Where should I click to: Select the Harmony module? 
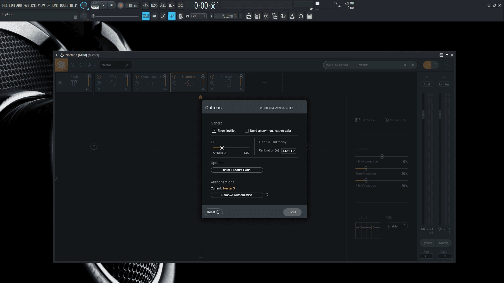point(188,82)
